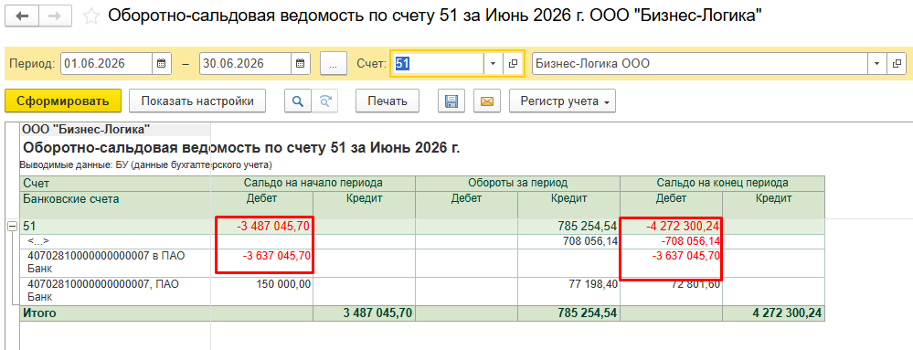Add report to favorites with star icon
This screenshot has height=350, width=913.
(x=90, y=16)
